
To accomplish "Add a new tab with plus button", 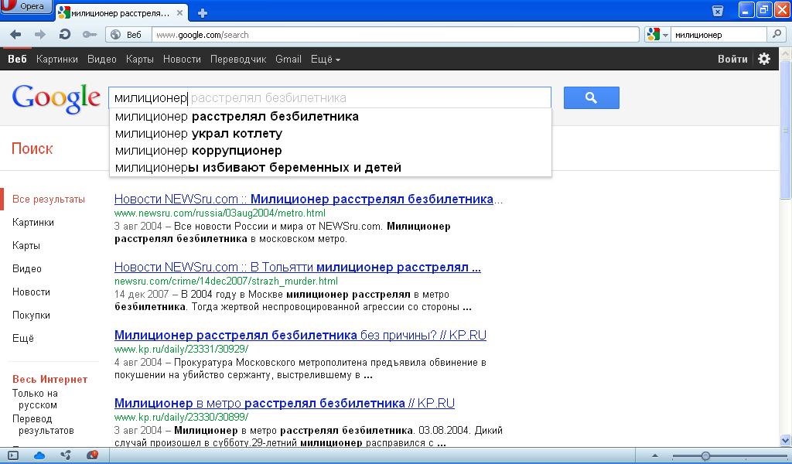I will [203, 12].
